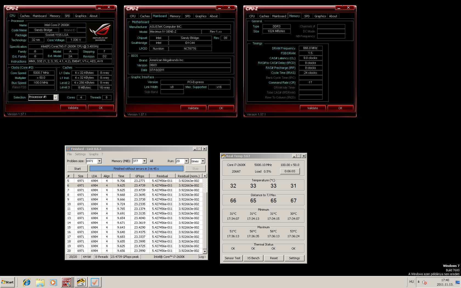Screen dimensions: 461x288
Task: Click OK in the Motherboard CPU-Z window
Action: tap(221, 108)
